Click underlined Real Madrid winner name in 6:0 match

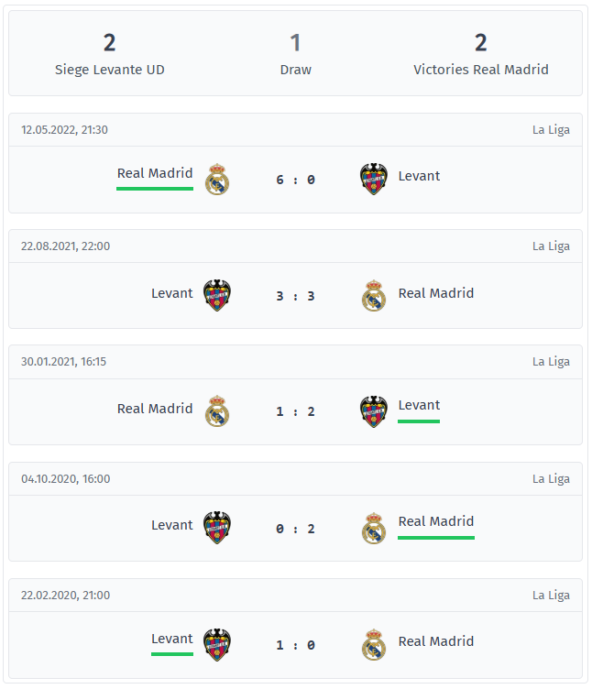tap(155, 173)
